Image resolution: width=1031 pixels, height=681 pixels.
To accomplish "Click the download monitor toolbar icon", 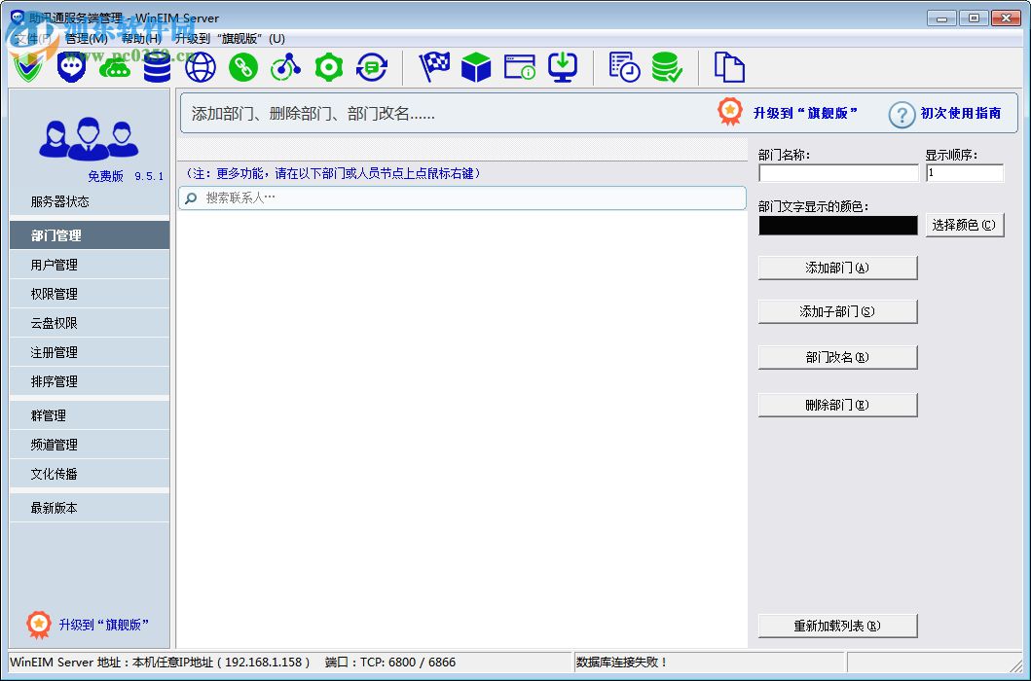I will (563, 67).
